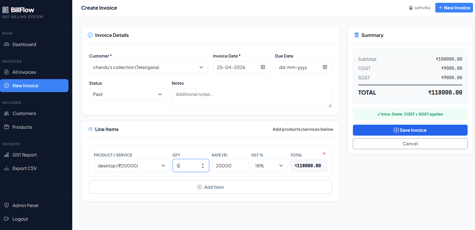The image size is (475, 230).
Task: Click the line total ₹118000.00
Action: (309, 166)
